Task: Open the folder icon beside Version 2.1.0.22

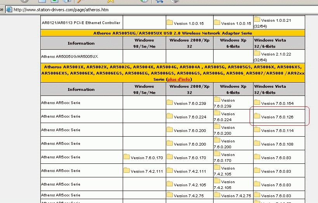Action: 257,53
